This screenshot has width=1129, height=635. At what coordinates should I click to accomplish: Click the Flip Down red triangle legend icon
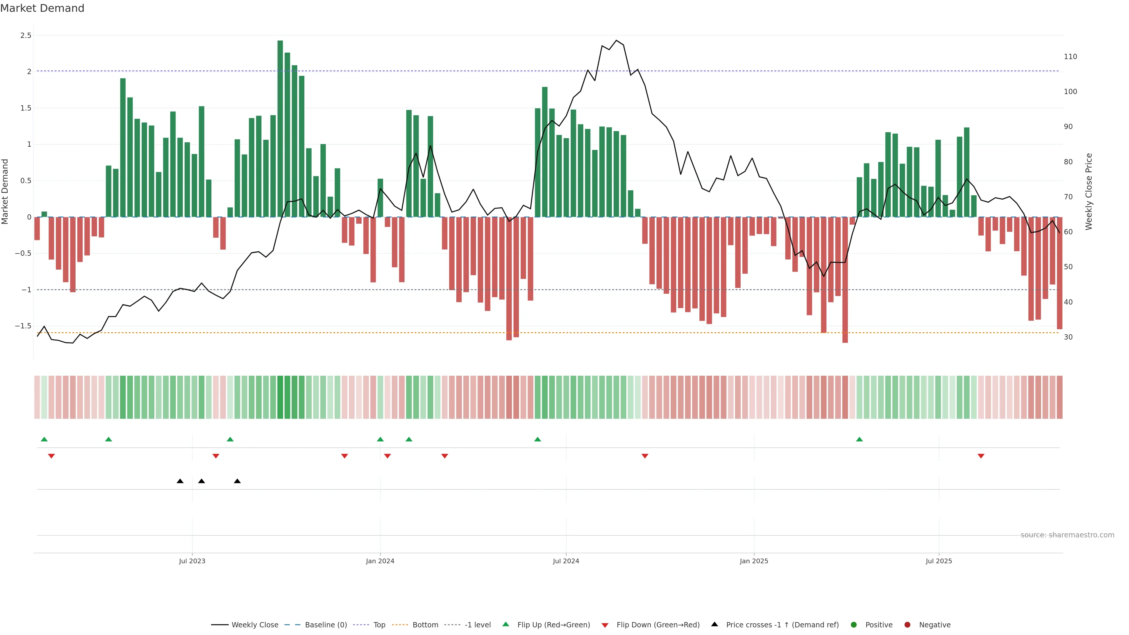[x=605, y=625]
